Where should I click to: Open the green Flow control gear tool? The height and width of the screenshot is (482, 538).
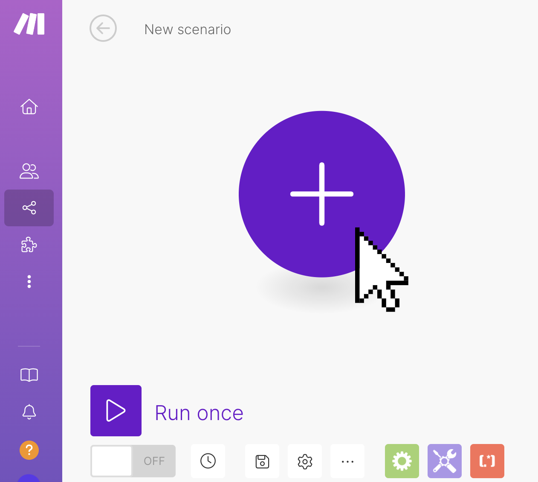pos(402,461)
